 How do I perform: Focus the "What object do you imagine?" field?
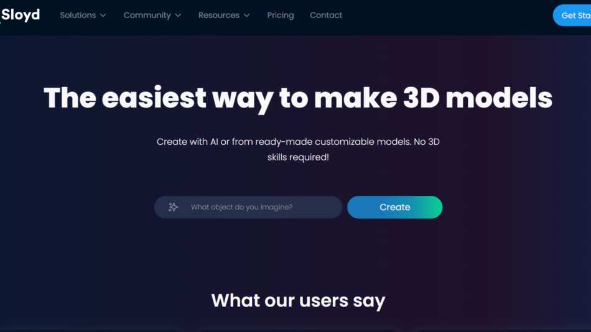[255, 207]
